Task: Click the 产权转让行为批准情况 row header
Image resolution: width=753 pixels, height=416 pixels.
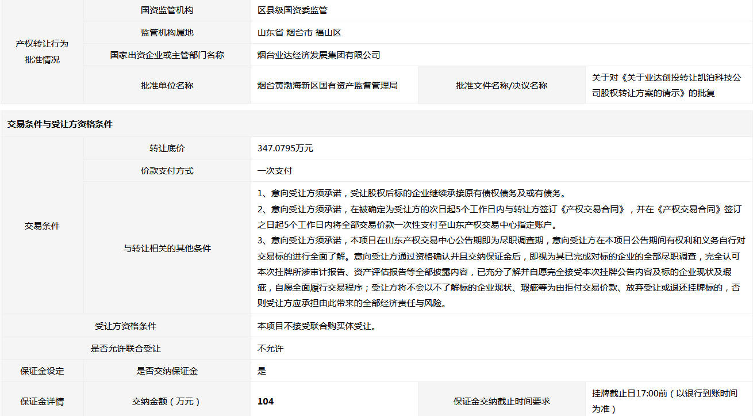Action: [x=42, y=52]
